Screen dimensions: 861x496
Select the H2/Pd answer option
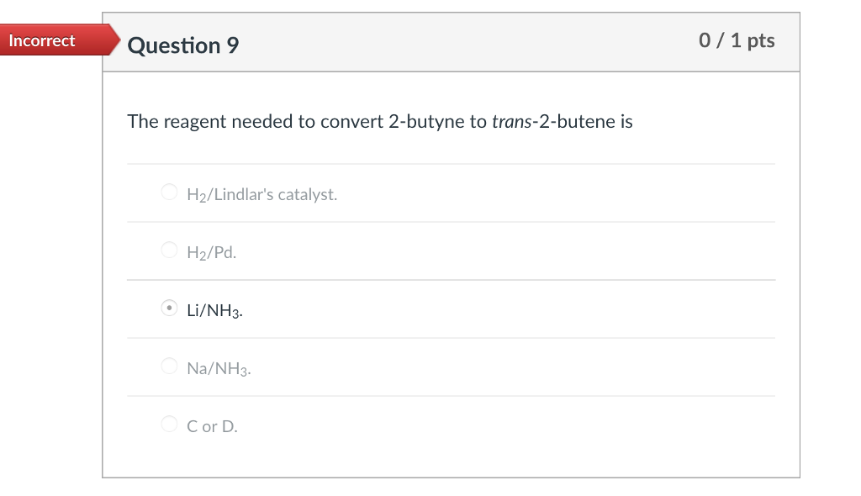[169, 250]
